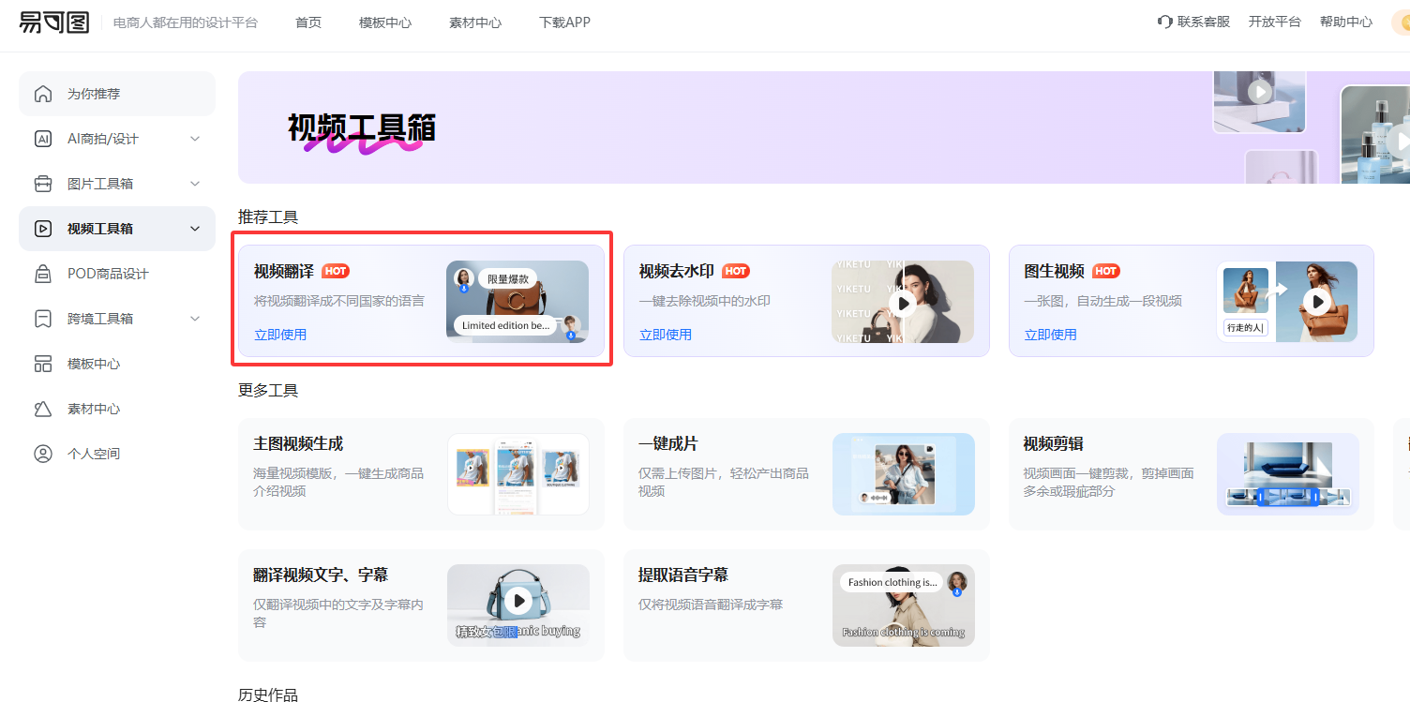Click the POD商品设计 bag icon
Screen dimensions: 1410x702
pos(43,274)
